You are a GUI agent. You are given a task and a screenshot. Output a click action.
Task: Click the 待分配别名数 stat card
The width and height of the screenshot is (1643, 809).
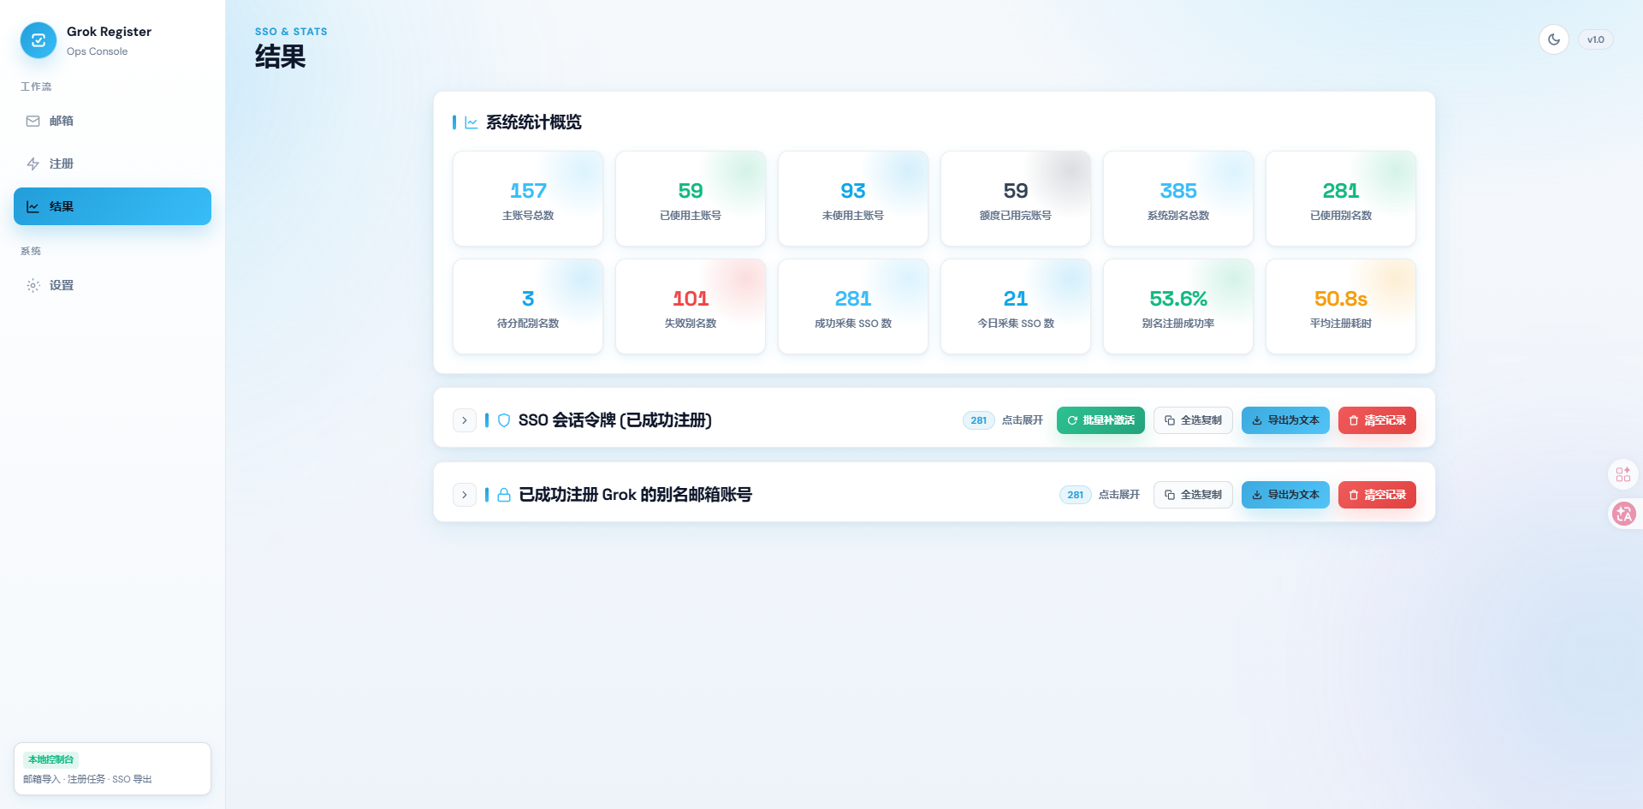click(528, 306)
